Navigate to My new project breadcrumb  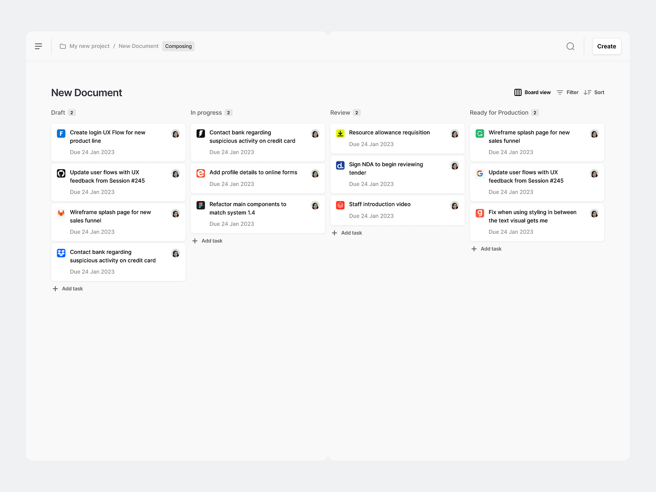click(x=89, y=46)
